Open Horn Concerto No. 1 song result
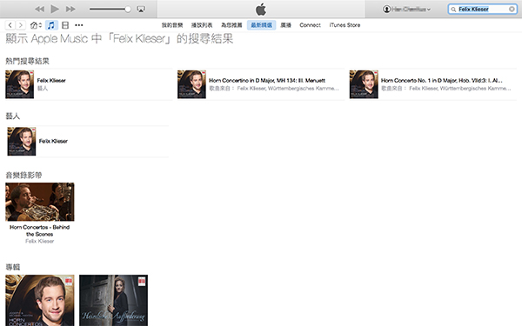 (x=441, y=81)
